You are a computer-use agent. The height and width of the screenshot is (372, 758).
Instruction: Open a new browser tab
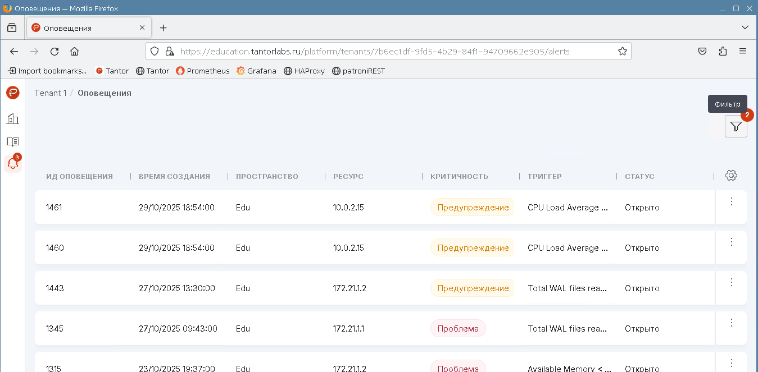[x=163, y=28]
